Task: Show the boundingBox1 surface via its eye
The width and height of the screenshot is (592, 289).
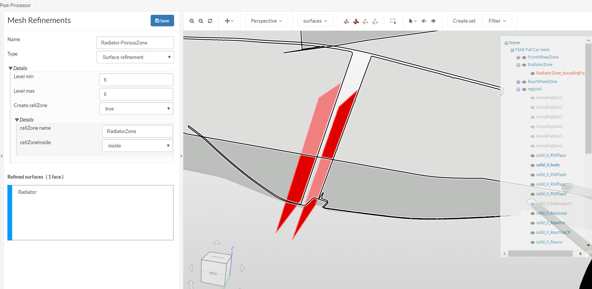Action: pyautogui.click(x=533, y=98)
